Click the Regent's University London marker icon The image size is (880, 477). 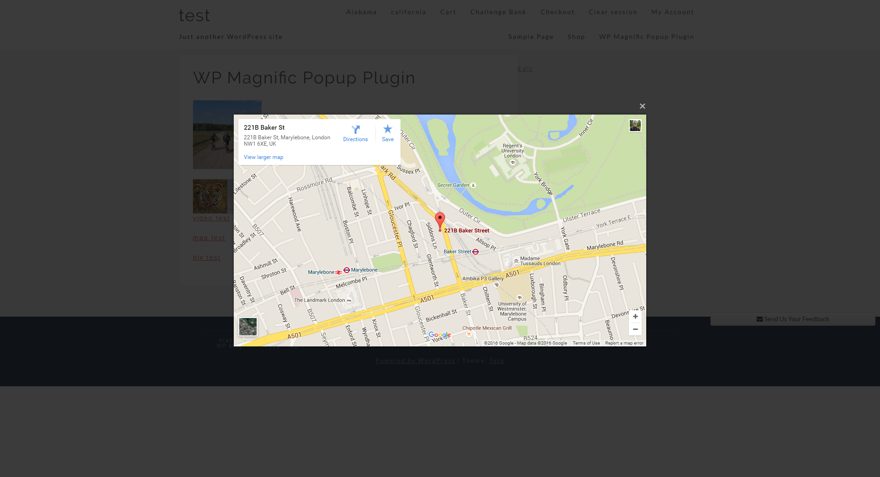512,162
